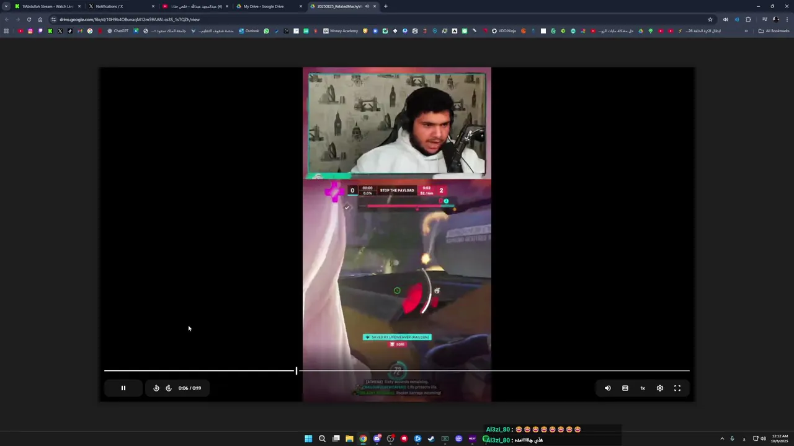Image resolution: width=794 pixels, height=446 pixels.
Task: Show hidden system tray icons
Action: [x=722, y=439]
